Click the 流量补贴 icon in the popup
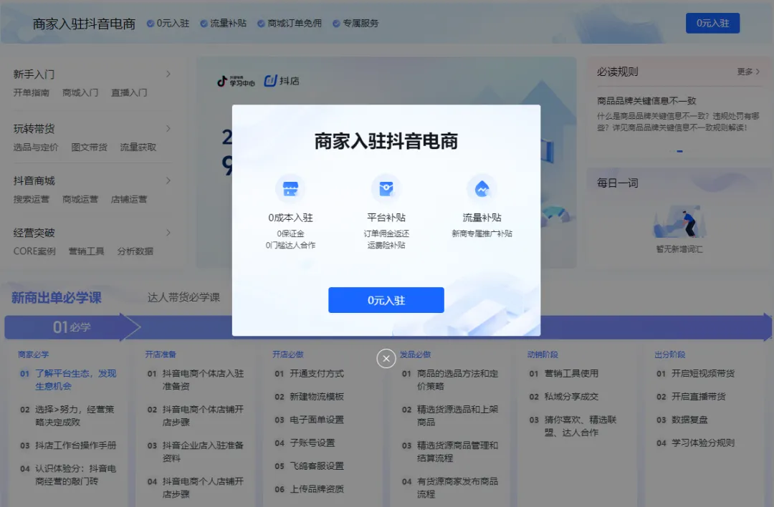774x507 pixels. coord(482,188)
